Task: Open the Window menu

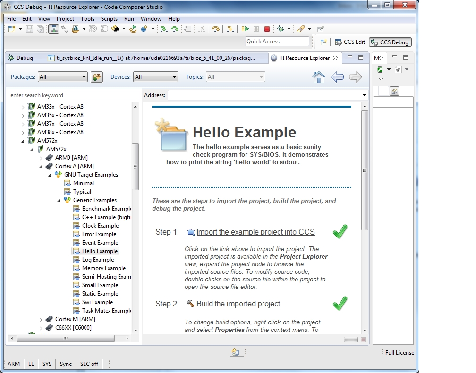Action: pyautogui.click(x=151, y=19)
